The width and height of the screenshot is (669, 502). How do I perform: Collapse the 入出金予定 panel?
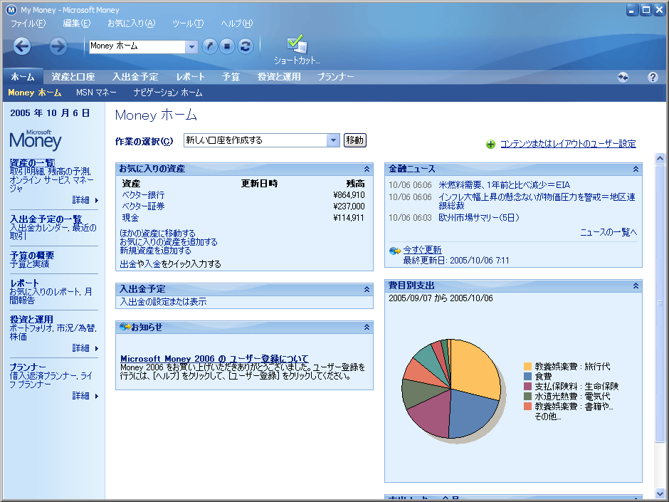tap(367, 289)
